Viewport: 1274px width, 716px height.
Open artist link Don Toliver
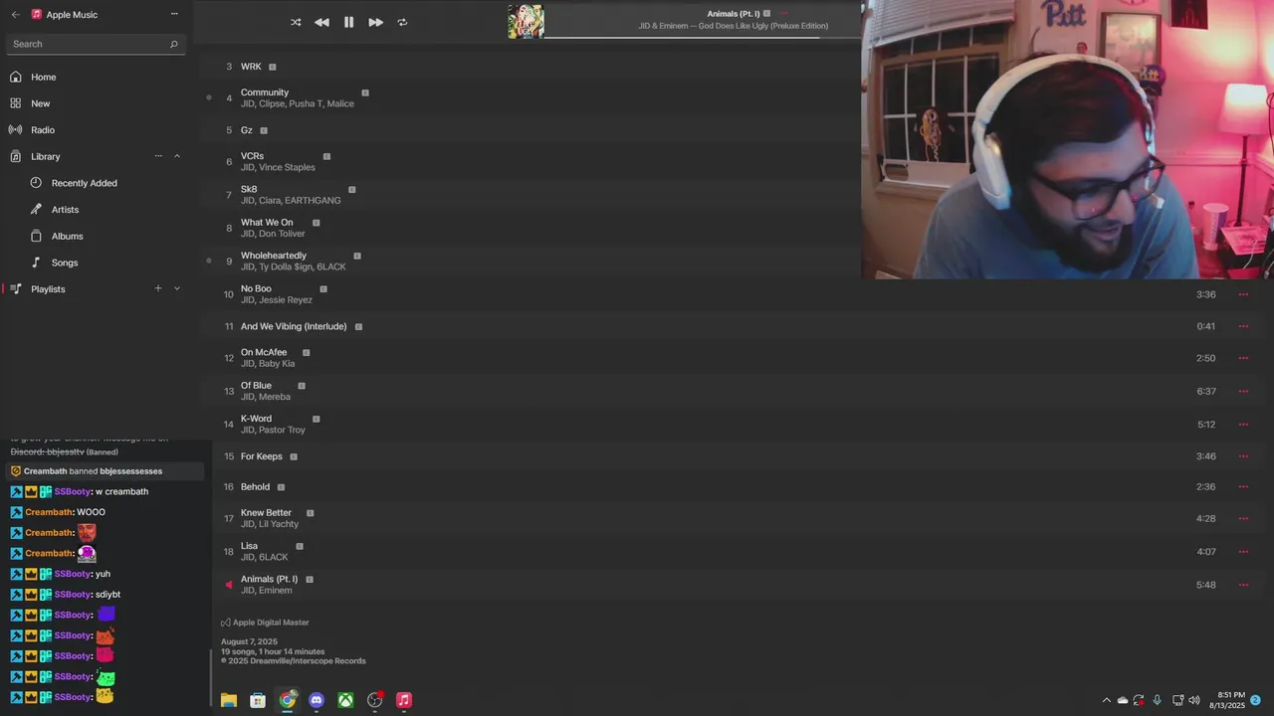pos(282,234)
